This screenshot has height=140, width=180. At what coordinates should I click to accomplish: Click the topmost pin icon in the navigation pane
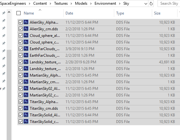pyautogui.click(x=4, y=13)
